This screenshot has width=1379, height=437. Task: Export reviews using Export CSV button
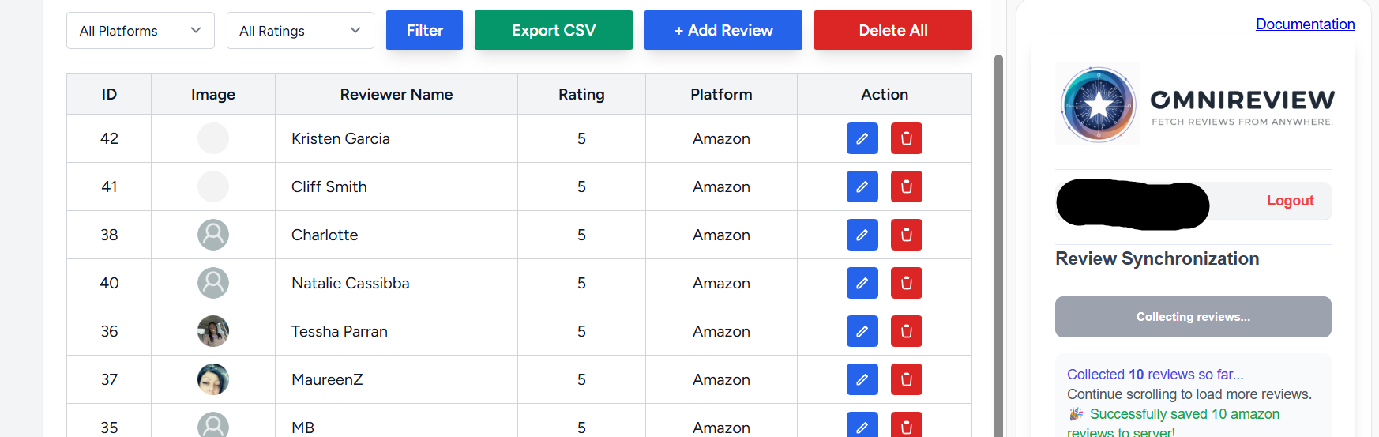pyautogui.click(x=553, y=30)
